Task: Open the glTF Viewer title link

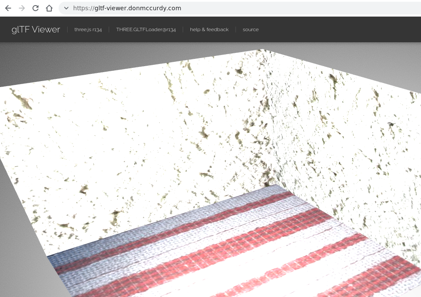Action: (x=36, y=29)
